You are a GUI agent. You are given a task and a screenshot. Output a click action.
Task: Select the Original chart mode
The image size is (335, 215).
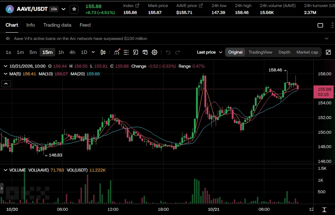click(x=235, y=52)
